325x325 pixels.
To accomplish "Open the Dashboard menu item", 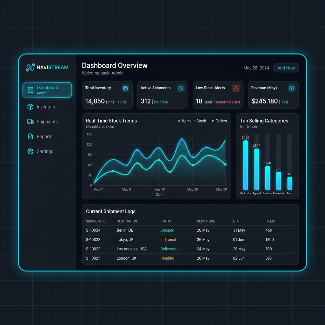I will 47,90.
